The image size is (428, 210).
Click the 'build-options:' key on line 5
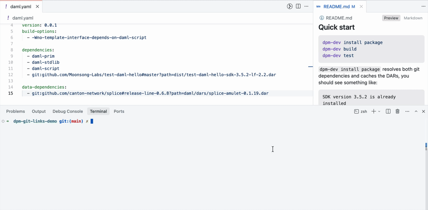[39, 31]
